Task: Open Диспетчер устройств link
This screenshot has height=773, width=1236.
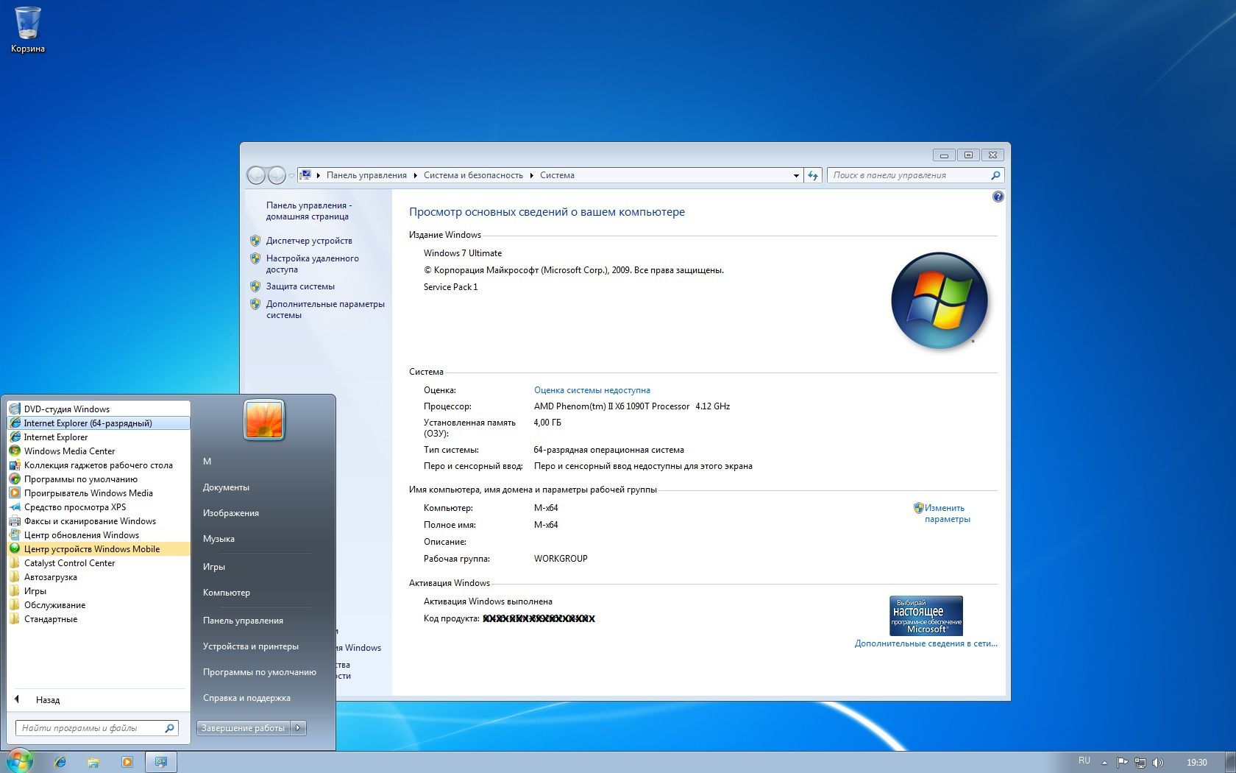Action: pyautogui.click(x=309, y=241)
